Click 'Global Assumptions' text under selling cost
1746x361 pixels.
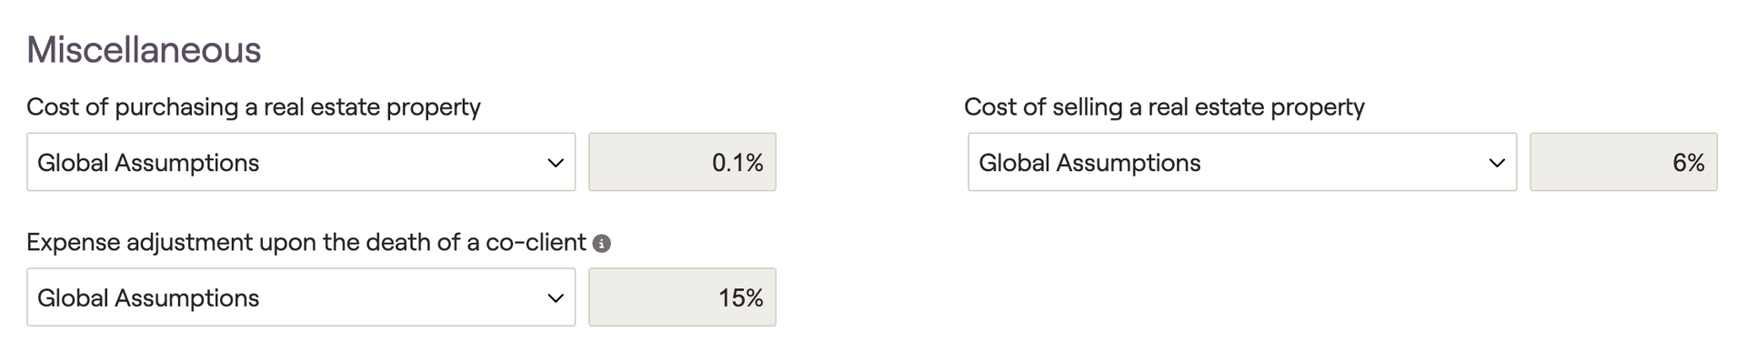(1089, 163)
